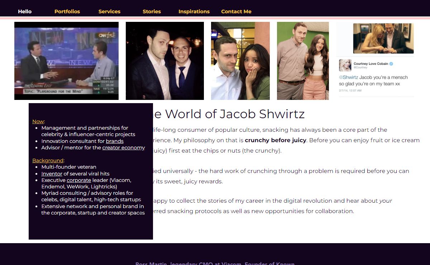Open the Services menu item

point(109,11)
